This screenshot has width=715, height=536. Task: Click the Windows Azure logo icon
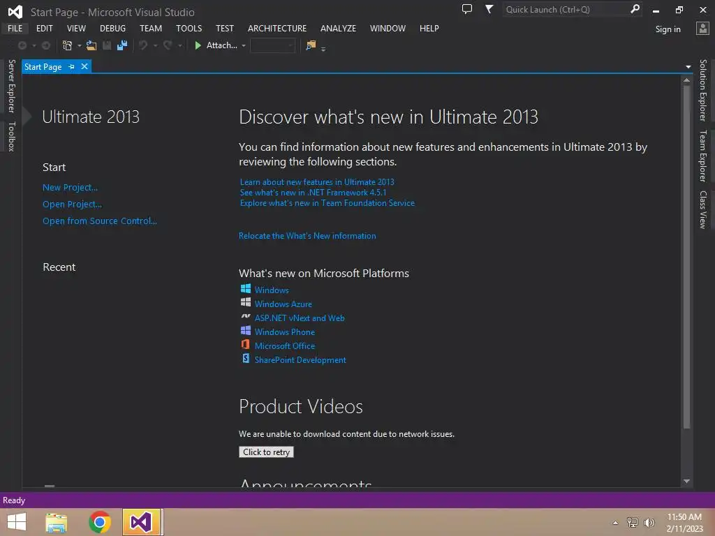[x=245, y=302]
